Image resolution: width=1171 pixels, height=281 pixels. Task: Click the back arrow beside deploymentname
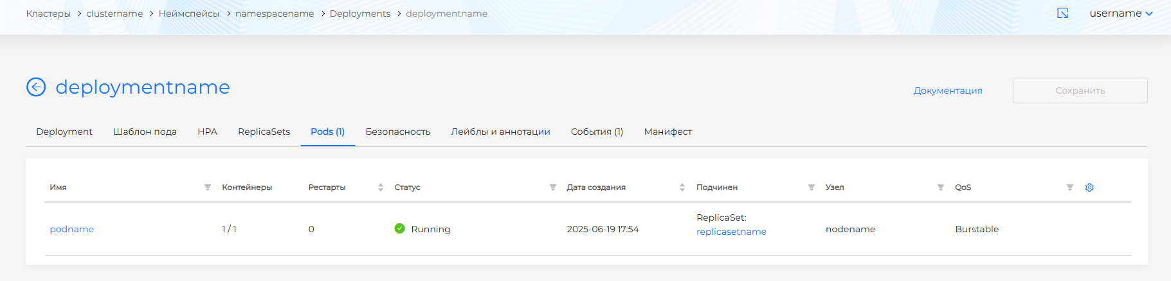click(36, 87)
